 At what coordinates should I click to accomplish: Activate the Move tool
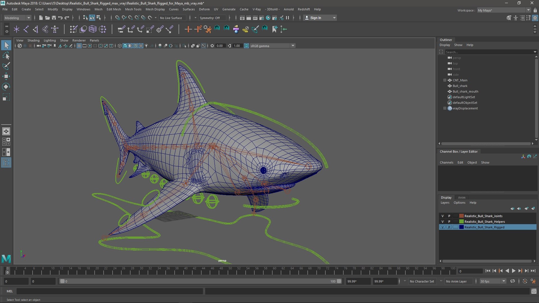pos(6,76)
